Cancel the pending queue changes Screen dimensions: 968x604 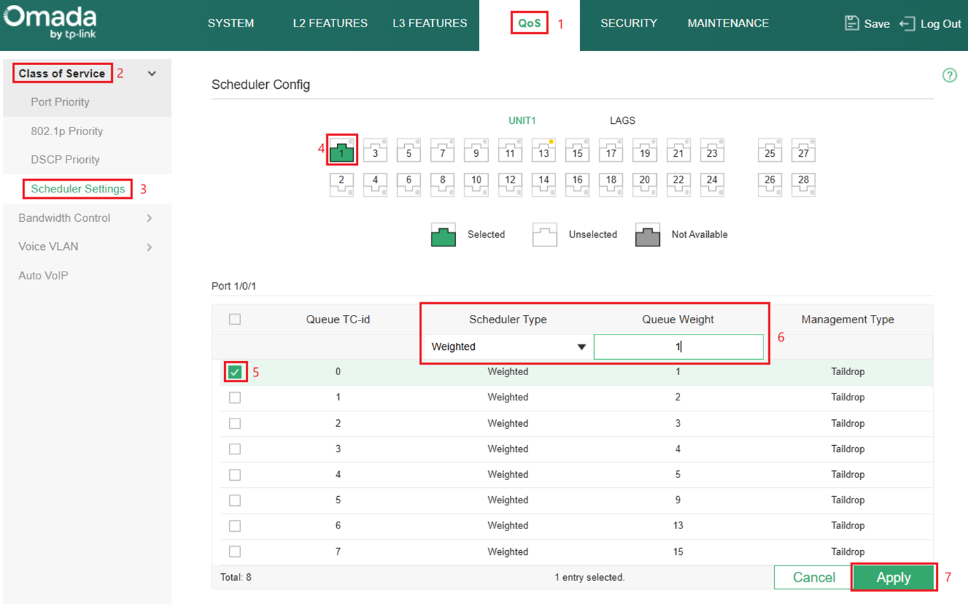point(811,577)
